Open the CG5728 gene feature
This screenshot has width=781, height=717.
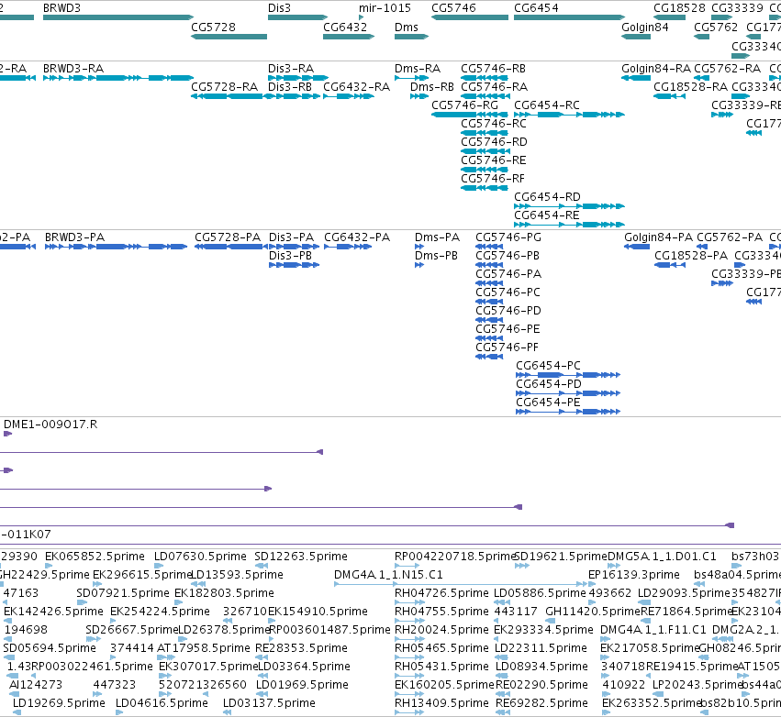point(229,37)
